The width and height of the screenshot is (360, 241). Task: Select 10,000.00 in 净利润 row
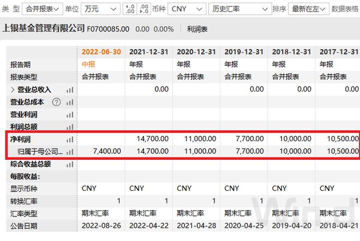(296, 139)
